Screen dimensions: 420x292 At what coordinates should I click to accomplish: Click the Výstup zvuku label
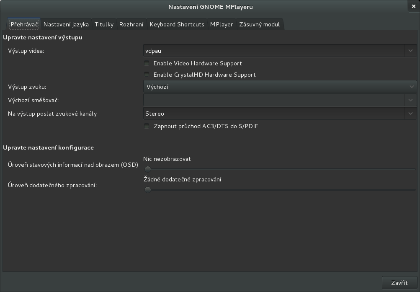tap(27, 87)
